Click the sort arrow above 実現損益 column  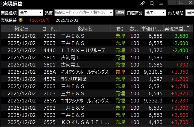pyautogui.click(x=188, y=26)
